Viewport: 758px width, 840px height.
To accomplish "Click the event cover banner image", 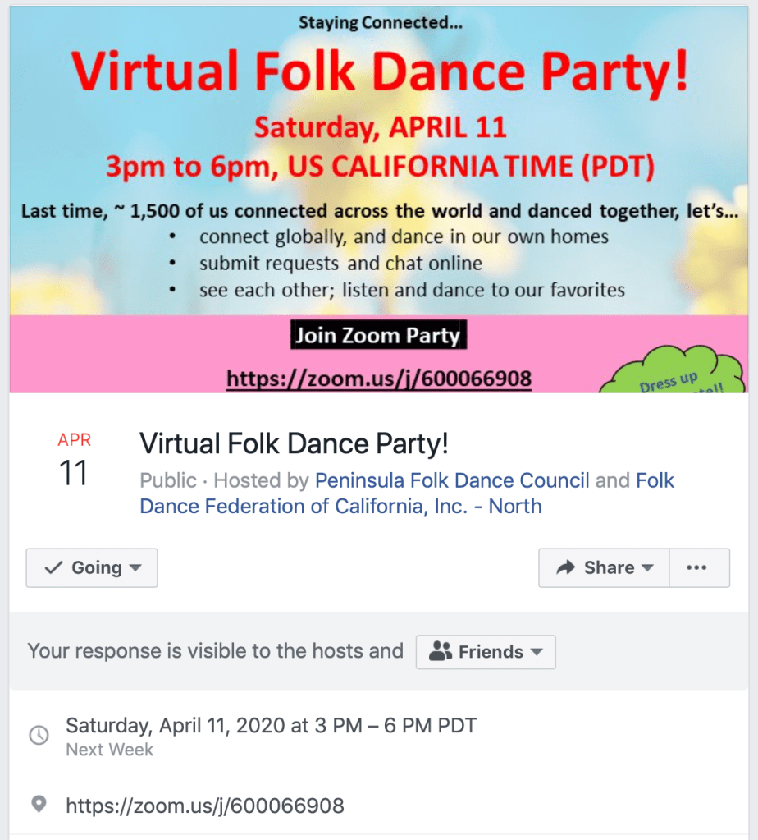I will click(379, 197).
